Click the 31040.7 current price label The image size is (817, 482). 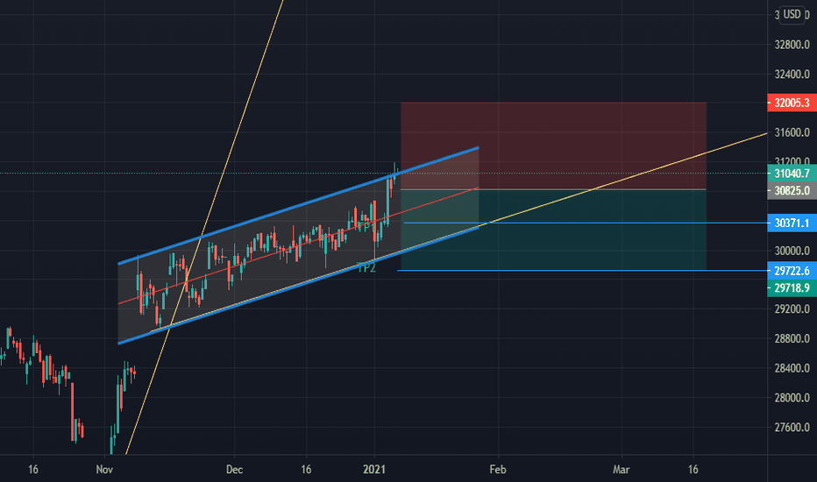click(792, 174)
